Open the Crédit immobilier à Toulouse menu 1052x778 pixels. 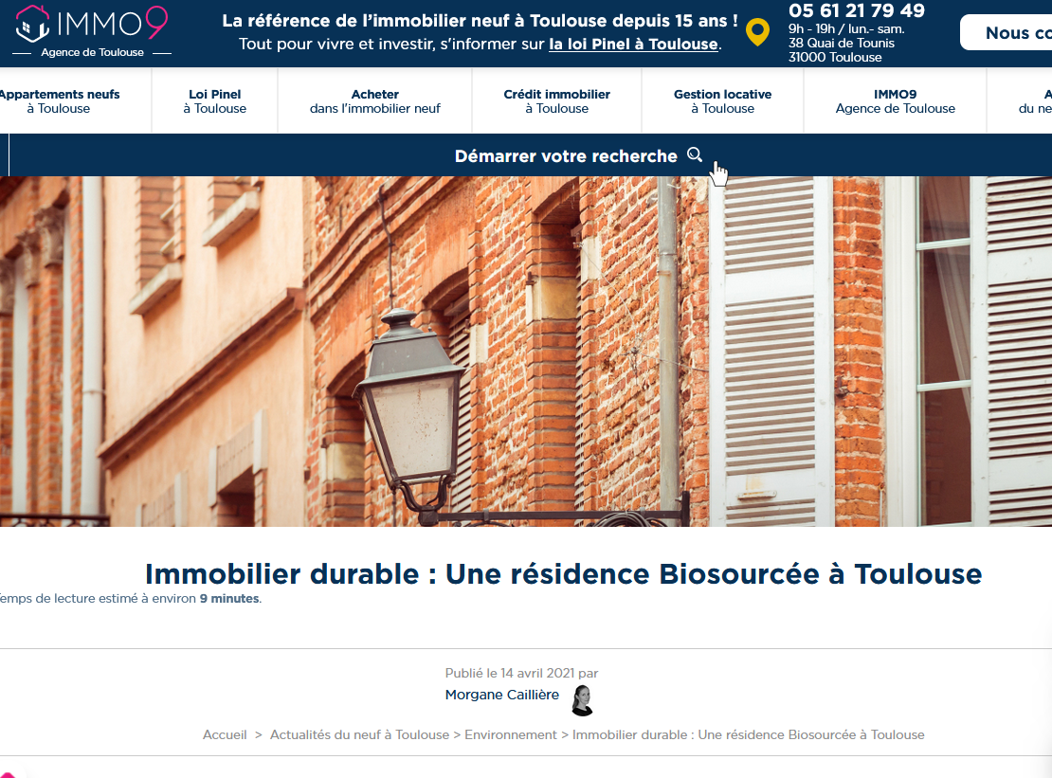click(557, 101)
